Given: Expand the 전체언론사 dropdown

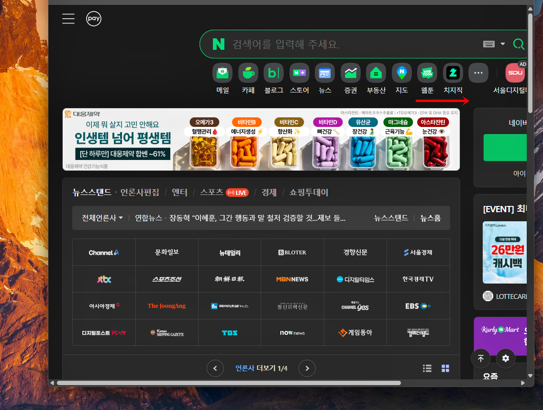Looking at the screenshot, I should pos(102,218).
